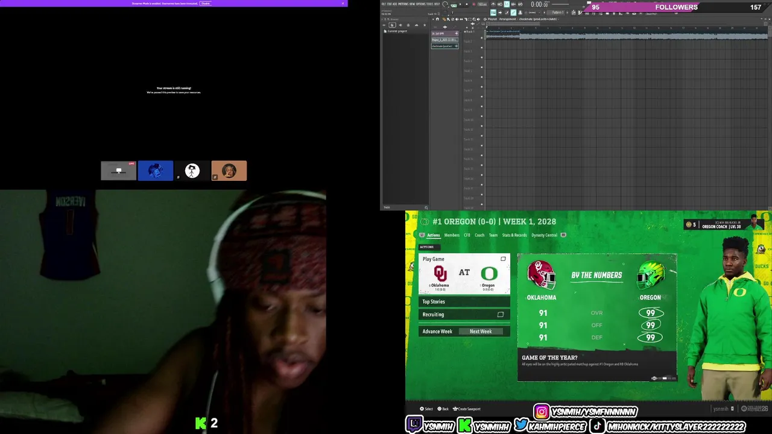Open the Stats & Records tab
The image size is (772, 434).
[x=514, y=235]
